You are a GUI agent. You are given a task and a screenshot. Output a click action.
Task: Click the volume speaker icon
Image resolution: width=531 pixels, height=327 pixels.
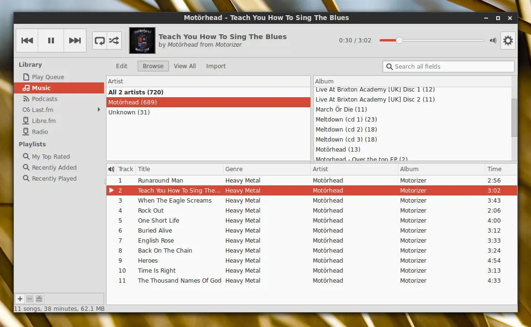coord(492,41)
